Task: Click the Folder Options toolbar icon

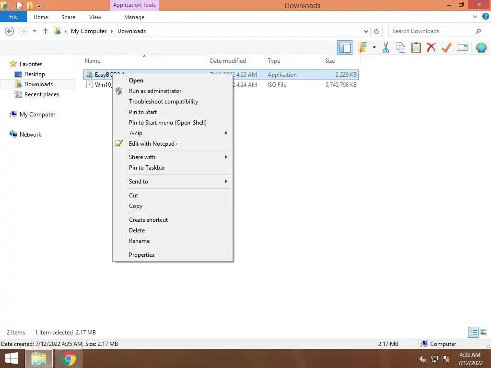Action: (x=362, y=47)
